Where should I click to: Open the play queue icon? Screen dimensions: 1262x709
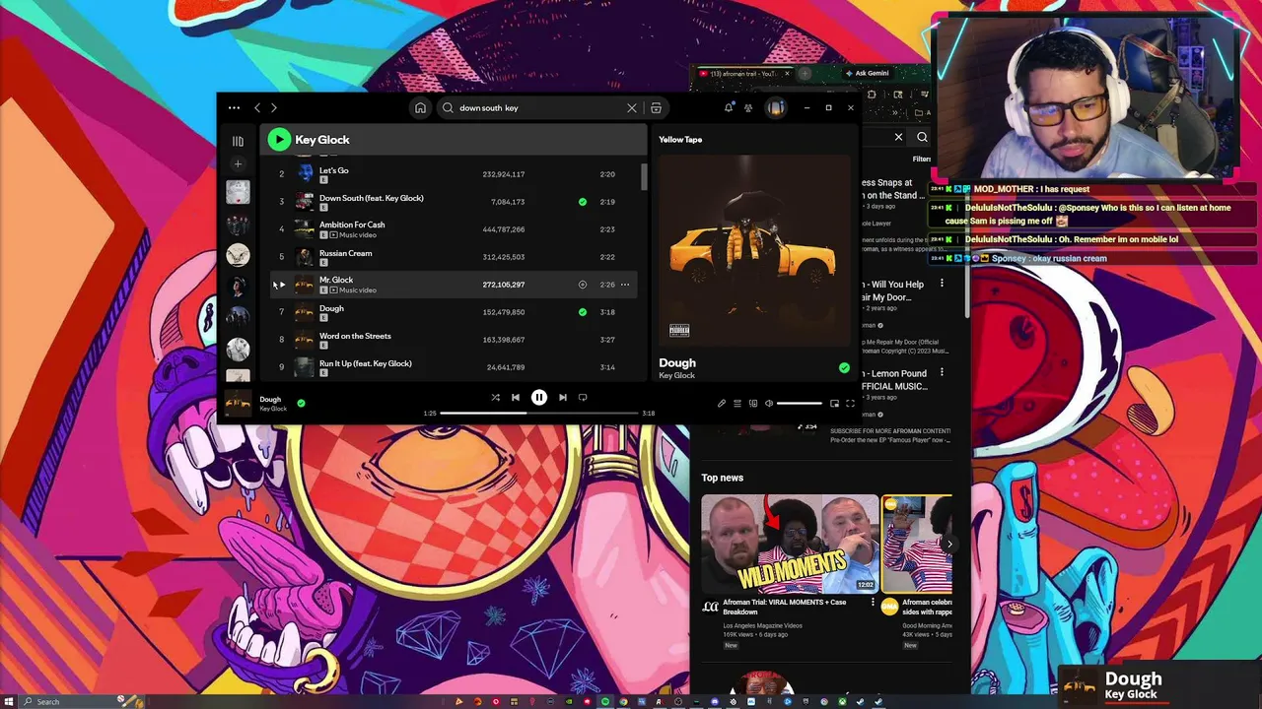(737, 404)
